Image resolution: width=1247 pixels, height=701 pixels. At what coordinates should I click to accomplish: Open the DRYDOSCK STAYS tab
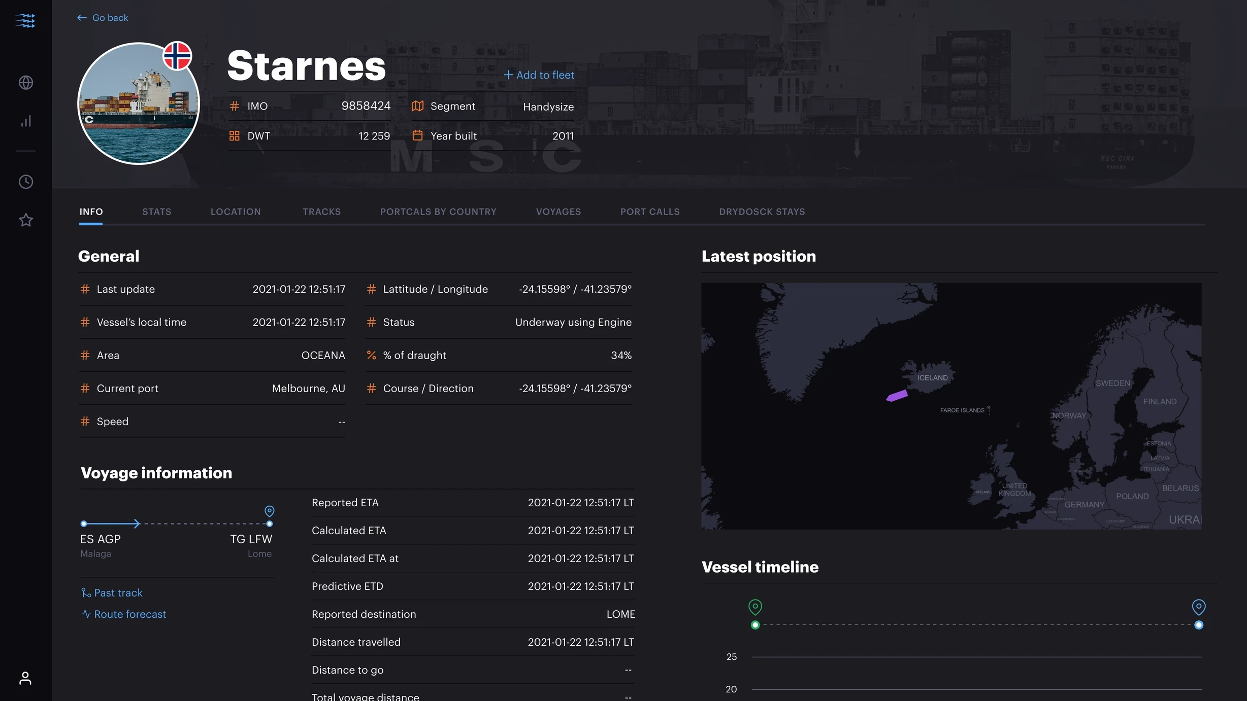(x=762, y=212)
